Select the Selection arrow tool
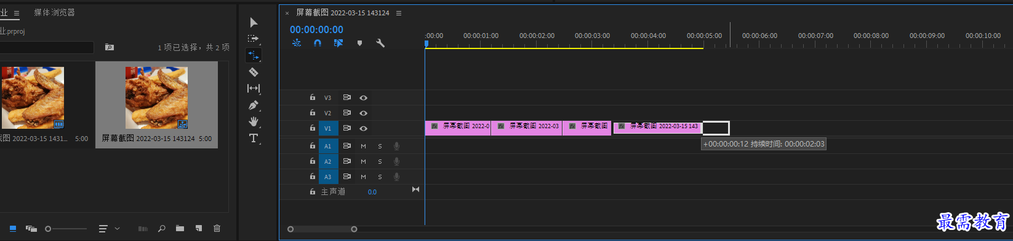This screenshot has width=1013, height=241. pyautogui.click(x=254, y=23)
